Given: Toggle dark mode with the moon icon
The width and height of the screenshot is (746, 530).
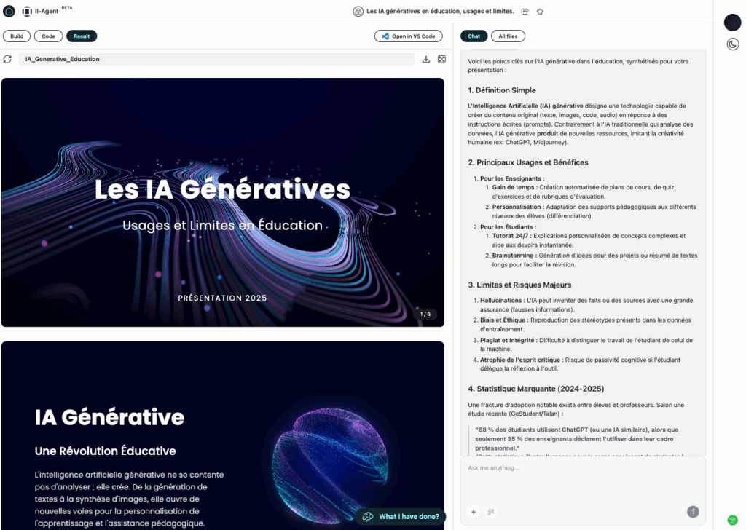Looking at the screenshot, I should coord(732,44).
